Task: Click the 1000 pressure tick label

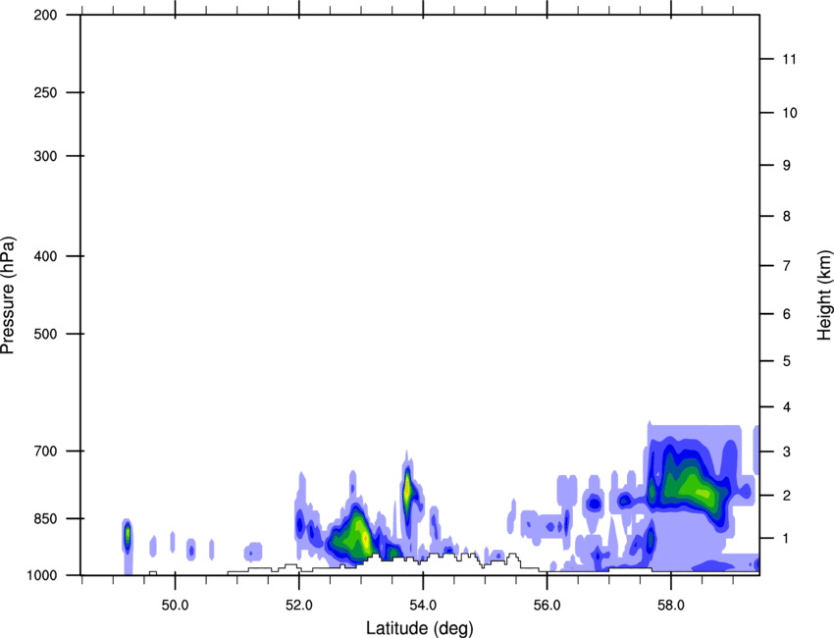Action: coord(42,575)
